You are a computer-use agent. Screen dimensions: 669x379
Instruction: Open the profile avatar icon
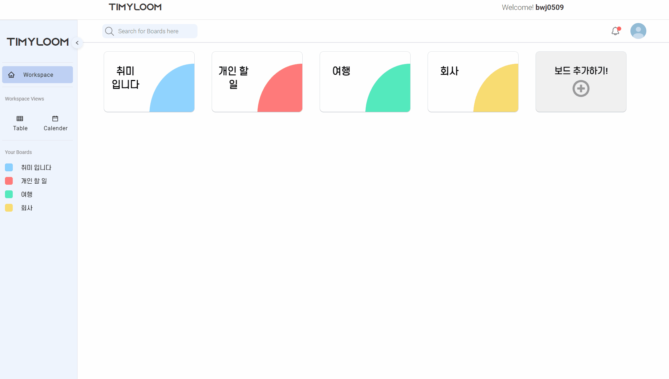click(x=638, y=31)
